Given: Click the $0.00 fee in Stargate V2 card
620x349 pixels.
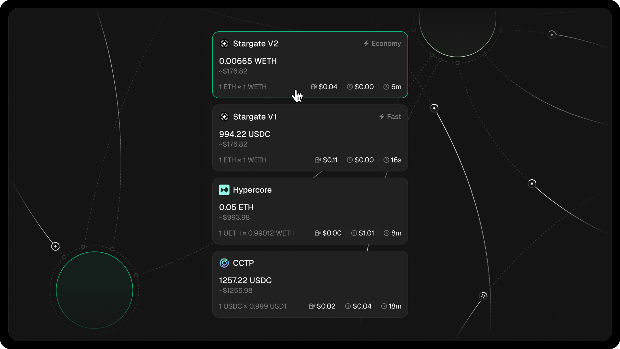Looking at the screenshot, I should (x=364, y=87).
